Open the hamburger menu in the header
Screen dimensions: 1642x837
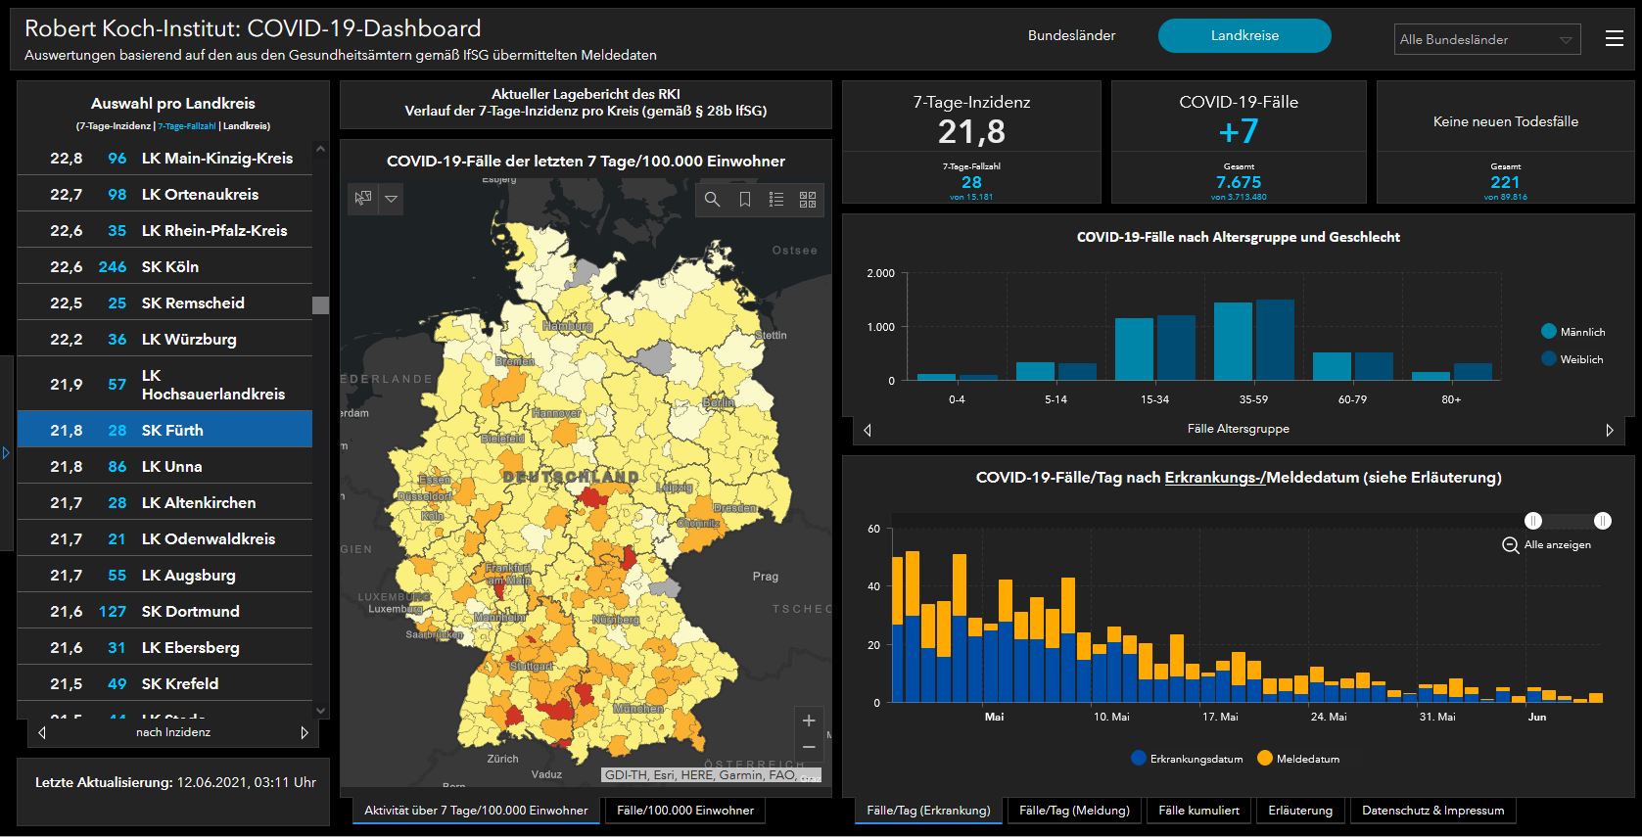point(1615,38)
